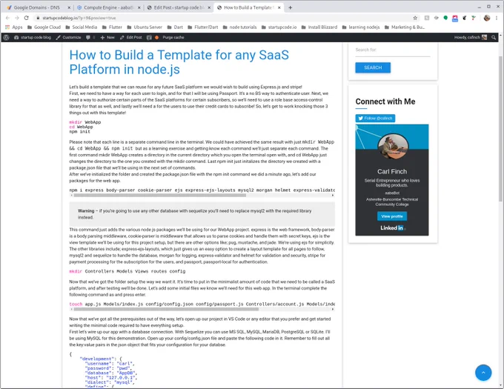Image resolution: width=504 pixels, height=389 pixels.
Task: Click the LinkedIn logo on profile card
Action: pos(392,228)
